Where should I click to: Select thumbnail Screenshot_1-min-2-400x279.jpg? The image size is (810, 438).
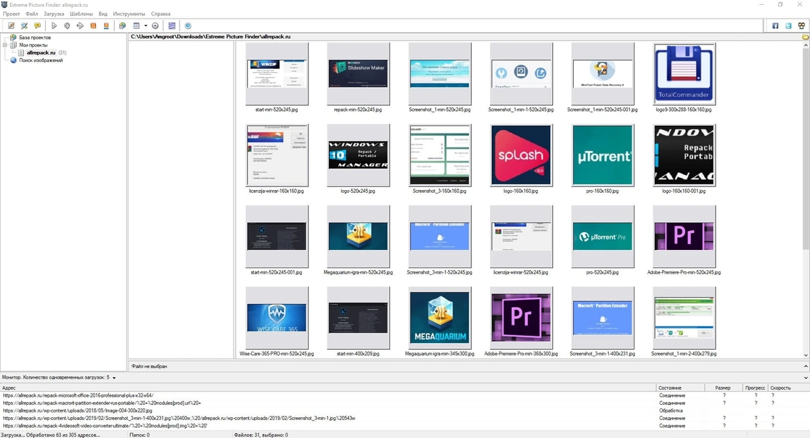pos(684,317)
